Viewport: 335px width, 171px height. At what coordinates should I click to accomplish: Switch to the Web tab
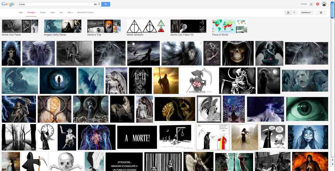pyautogui.click(x=21, y=13)
